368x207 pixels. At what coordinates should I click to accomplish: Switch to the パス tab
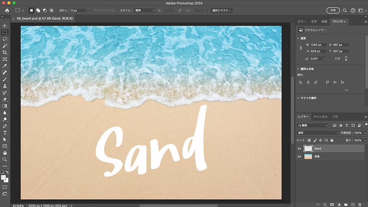pos(335,117)
